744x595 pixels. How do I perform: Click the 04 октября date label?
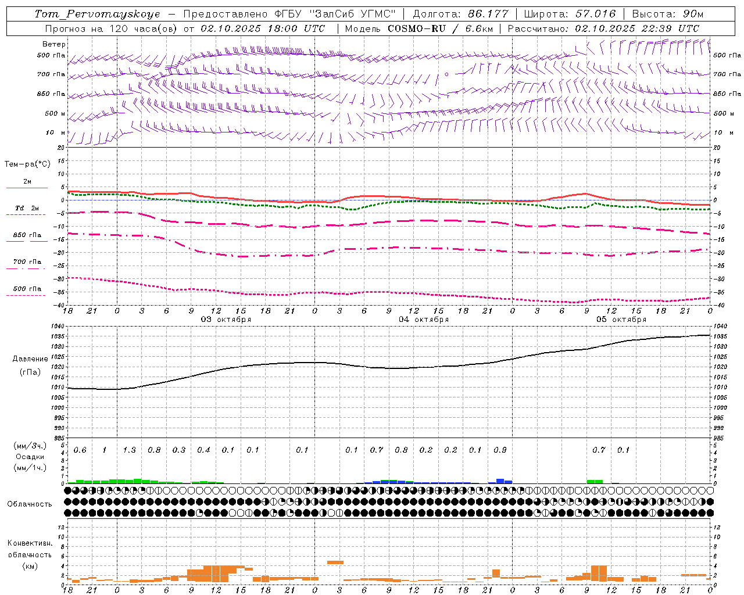click(x=424, y=320)
